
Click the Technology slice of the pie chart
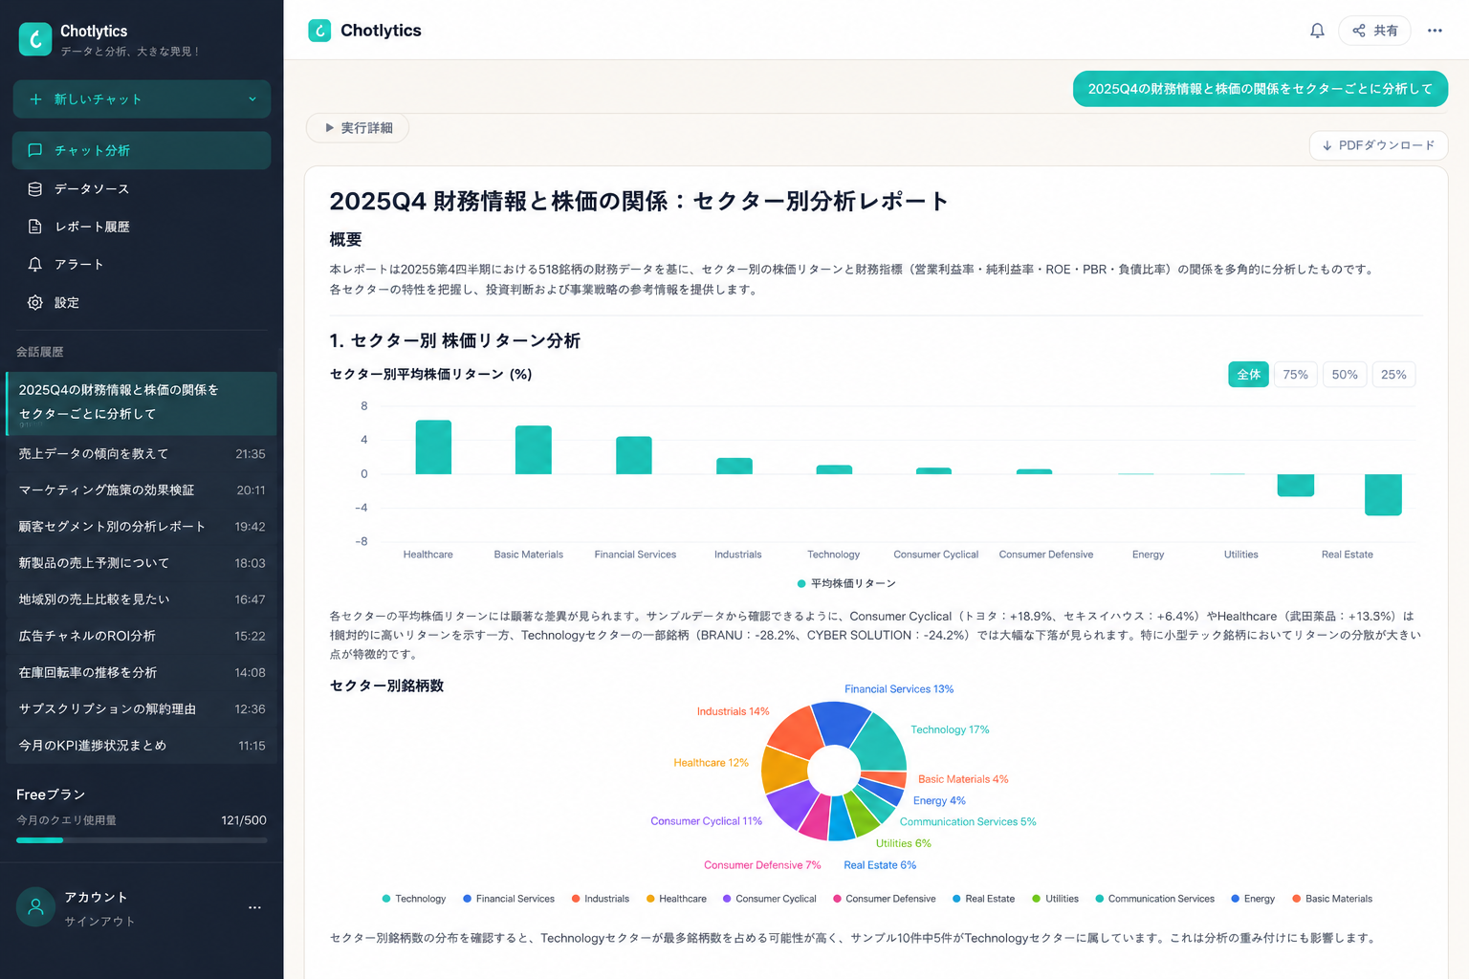882,744
